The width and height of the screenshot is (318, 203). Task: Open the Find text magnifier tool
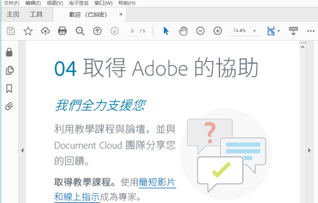80,31
